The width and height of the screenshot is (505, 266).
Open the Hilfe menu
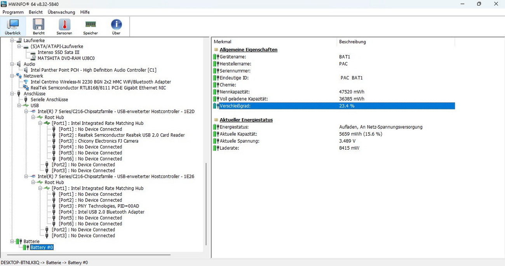pyautogui.click(x=85, y=12)
